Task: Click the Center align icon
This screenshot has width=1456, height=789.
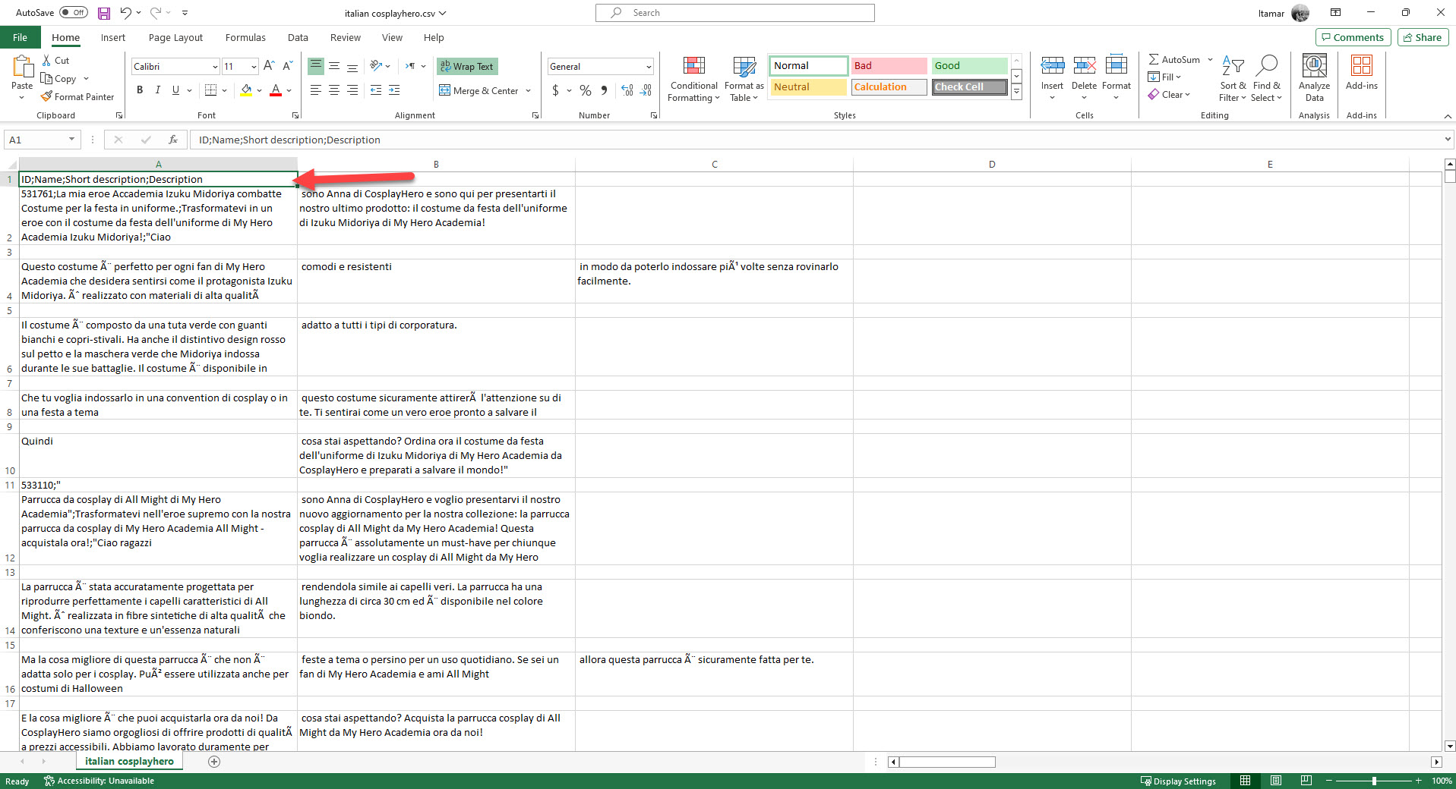Action: pyautogui.click(x=334, y=90)
